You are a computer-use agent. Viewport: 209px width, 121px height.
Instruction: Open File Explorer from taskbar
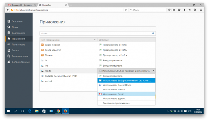click(x=37, y=111)
